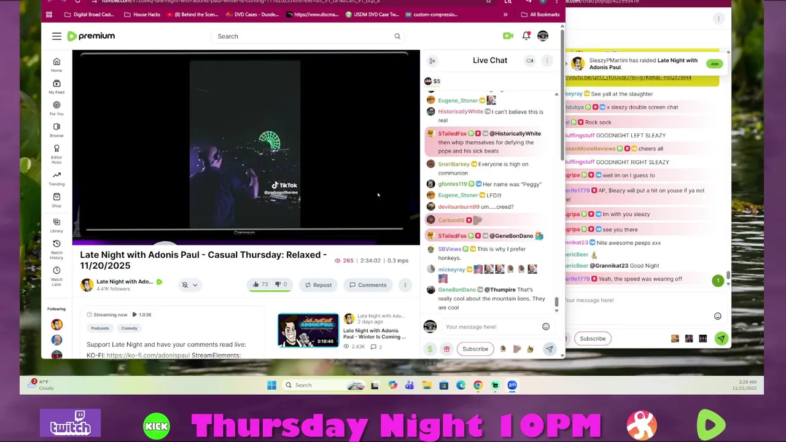Open the ko-fi.com/adonispaul link
Viewport: 786px width, 442px height.
(148, 355)
